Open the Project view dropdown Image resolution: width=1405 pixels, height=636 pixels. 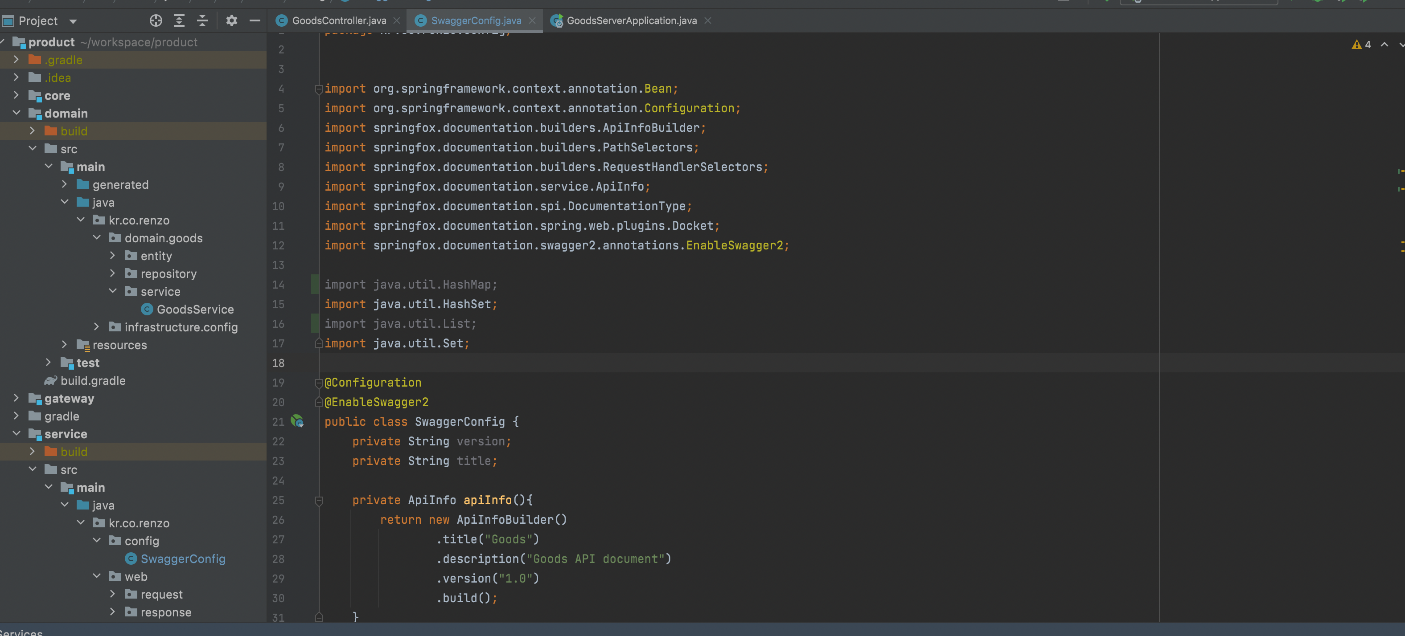pos(73,21)
